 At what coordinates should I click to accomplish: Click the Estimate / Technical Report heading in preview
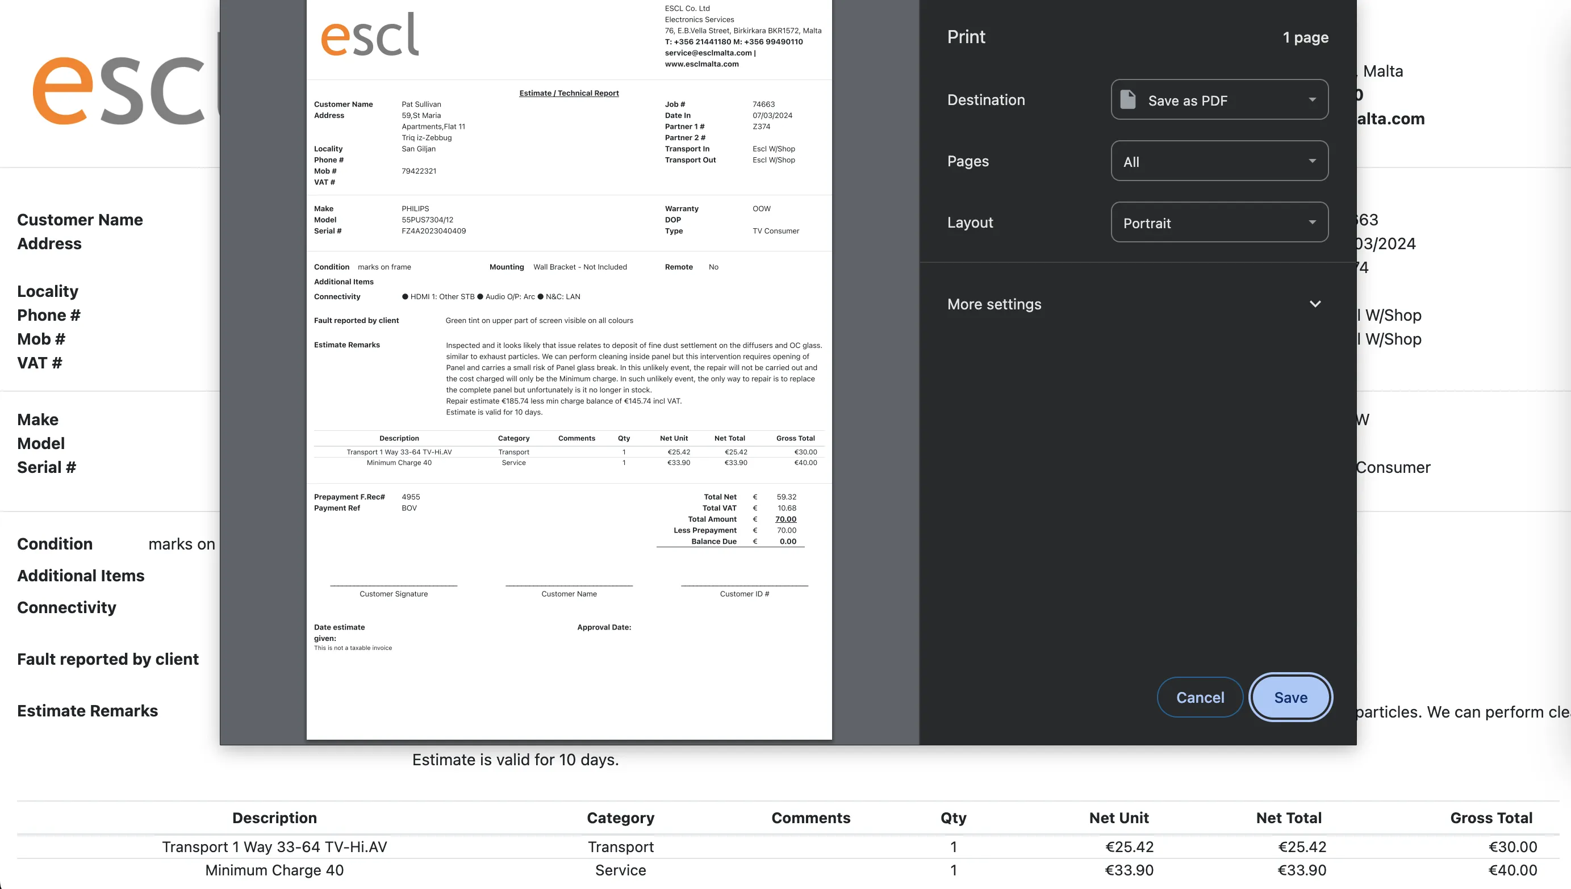569,94
